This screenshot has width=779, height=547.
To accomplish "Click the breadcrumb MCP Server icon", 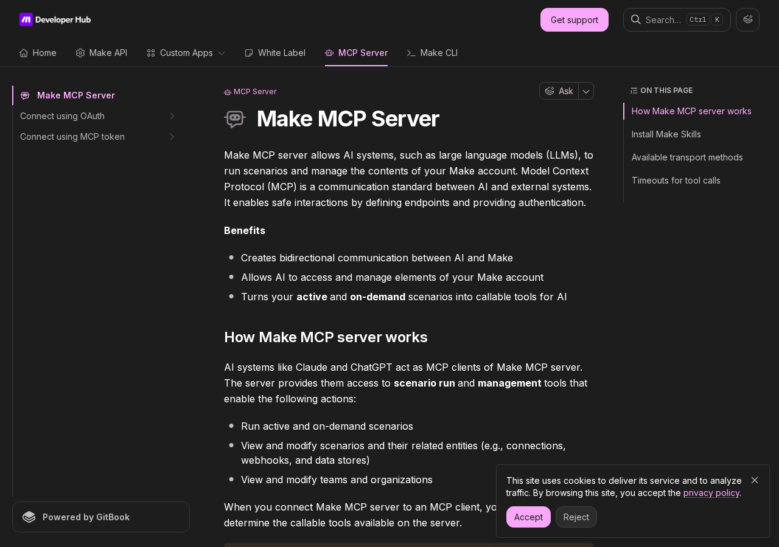I will [x=228, y=92].
